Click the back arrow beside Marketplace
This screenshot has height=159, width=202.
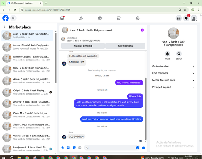point(5,27)
